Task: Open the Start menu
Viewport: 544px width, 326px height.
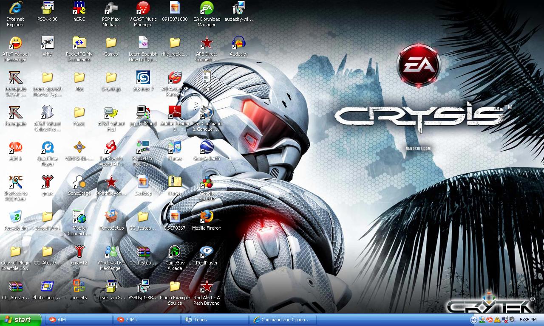Action: (21, 320)
